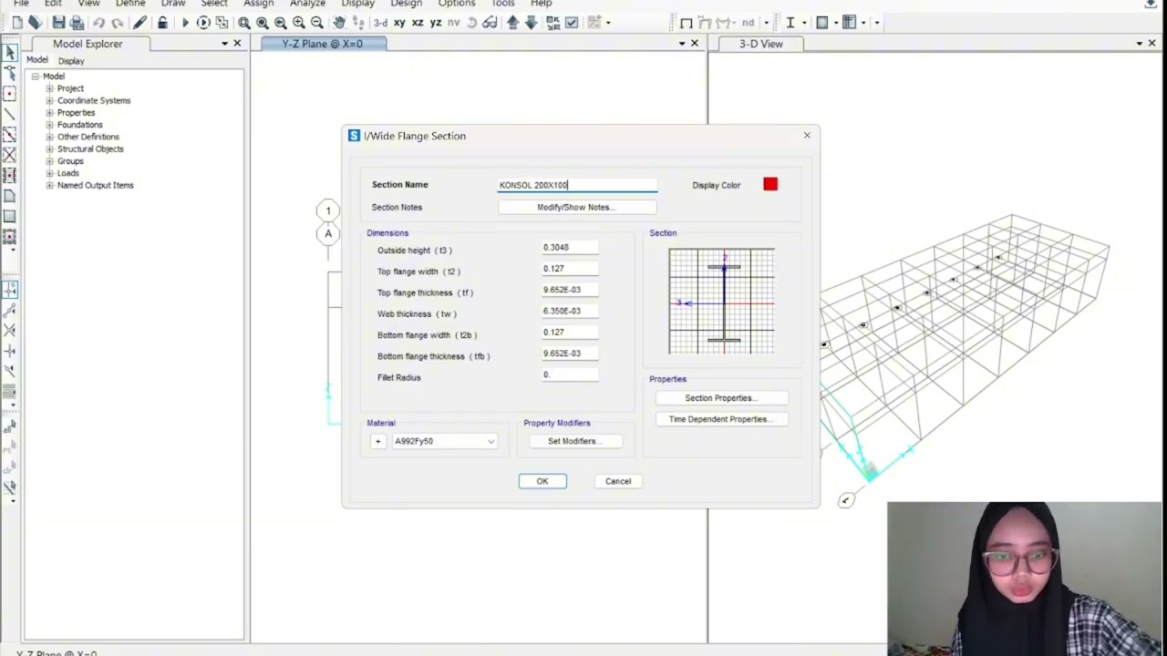Click the Set Modifiers button

575,441
